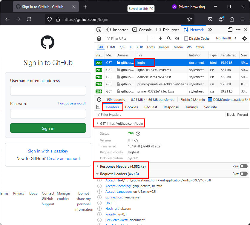The image size is (250, 225).
Task: Focus the Password input field
Action: [48, 113]
